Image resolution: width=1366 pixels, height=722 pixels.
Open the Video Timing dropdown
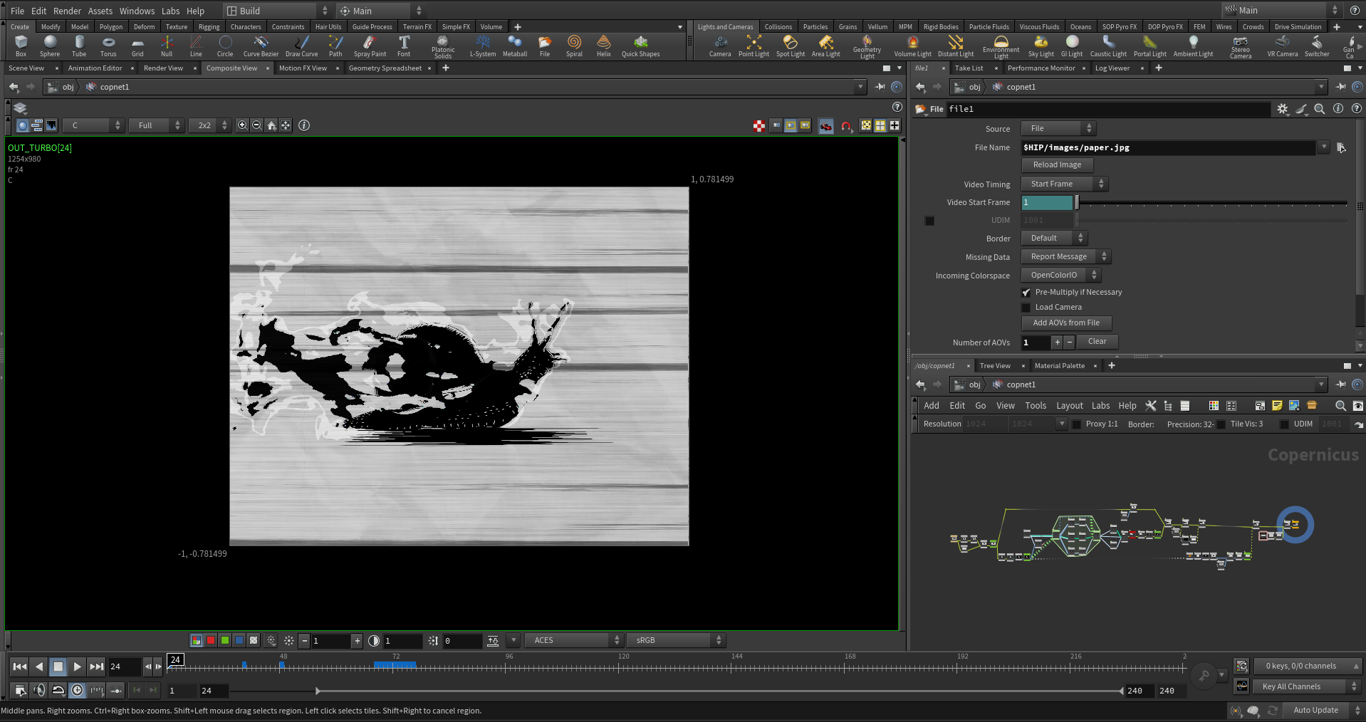(1064, 184)
